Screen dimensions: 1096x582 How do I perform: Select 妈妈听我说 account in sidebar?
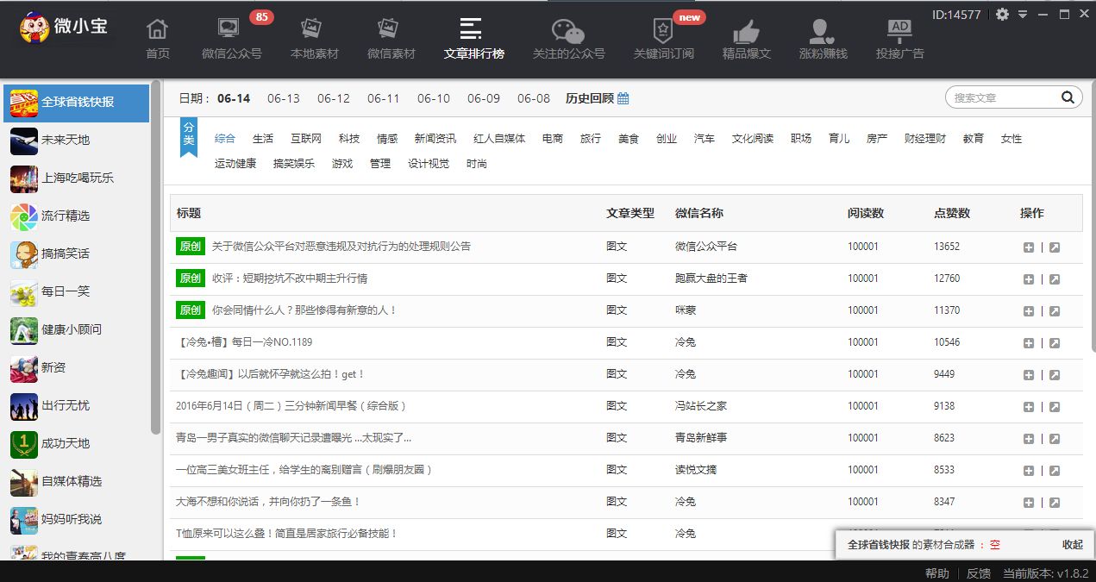tap(76, 519)
